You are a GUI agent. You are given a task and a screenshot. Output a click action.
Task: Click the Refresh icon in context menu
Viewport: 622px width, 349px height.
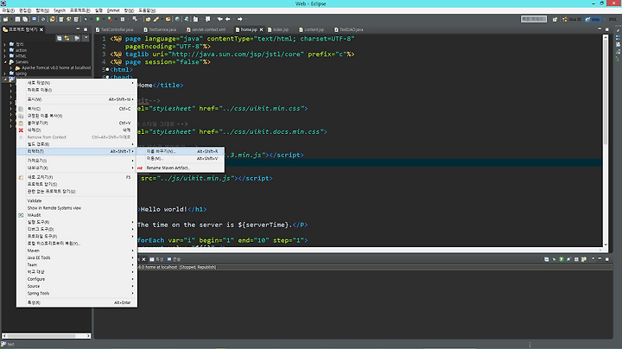(x=21, y=177)
